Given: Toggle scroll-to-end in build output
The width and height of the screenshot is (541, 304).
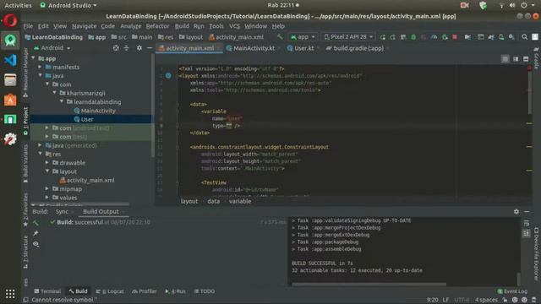Looking at the screenshot, I should 527,233.
